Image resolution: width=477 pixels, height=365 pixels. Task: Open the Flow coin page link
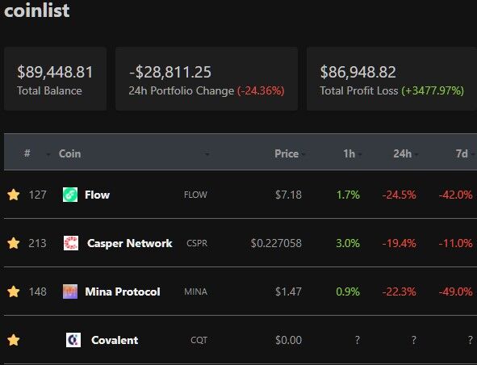pyautogui.click(x=97, y=195)
